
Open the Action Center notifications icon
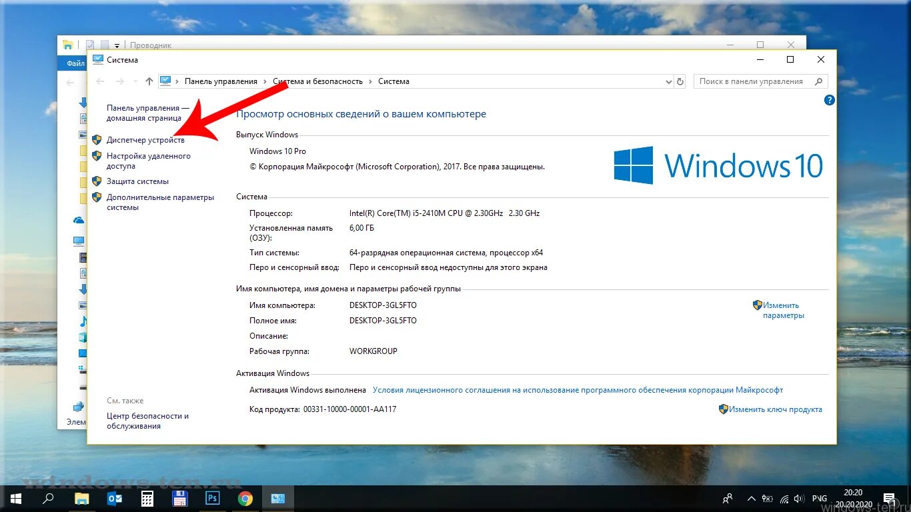[x=890, y=498]
